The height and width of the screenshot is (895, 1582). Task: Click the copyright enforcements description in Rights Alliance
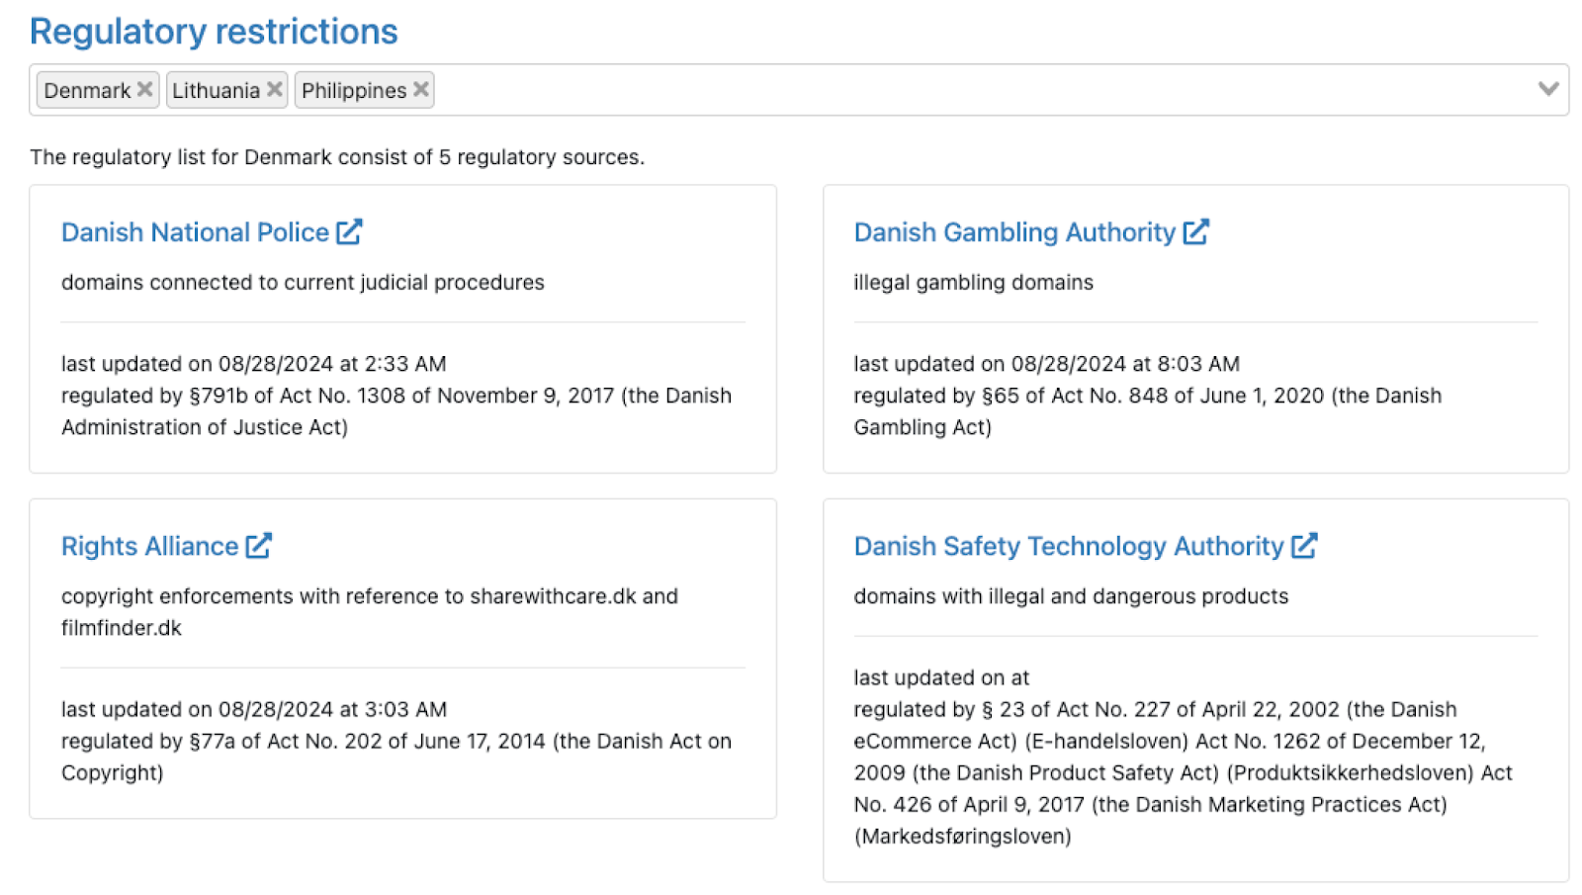coord(370,612)
